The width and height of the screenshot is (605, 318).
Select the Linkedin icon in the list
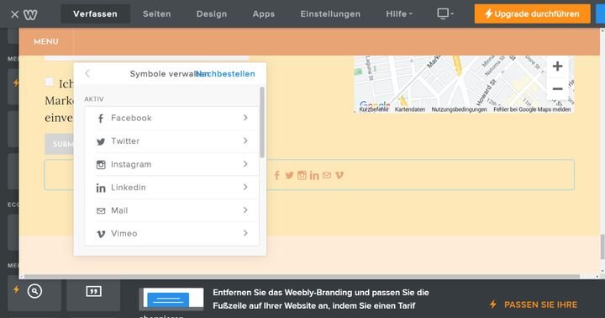[x=101, y=188]
